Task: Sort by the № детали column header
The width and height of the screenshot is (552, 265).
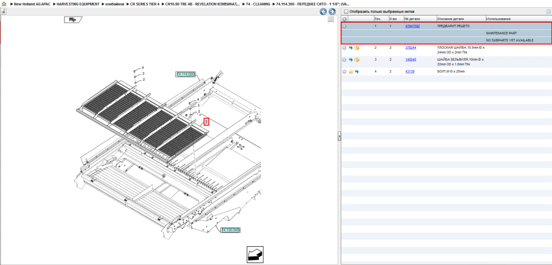Action: pyautogui.click(x=412, y=19)
